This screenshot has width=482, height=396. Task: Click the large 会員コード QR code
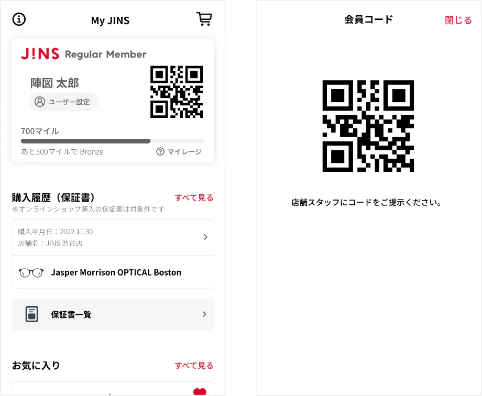click(368, 126)
